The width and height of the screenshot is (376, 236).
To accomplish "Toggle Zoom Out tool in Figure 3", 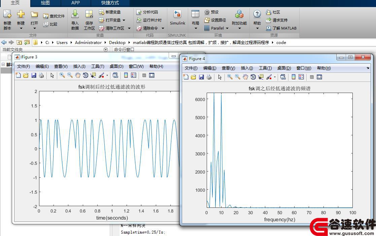I will point(70,75).
